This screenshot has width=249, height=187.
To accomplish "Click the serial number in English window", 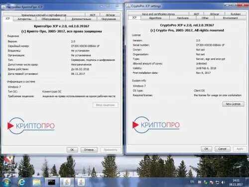I will tap(210, 45).
